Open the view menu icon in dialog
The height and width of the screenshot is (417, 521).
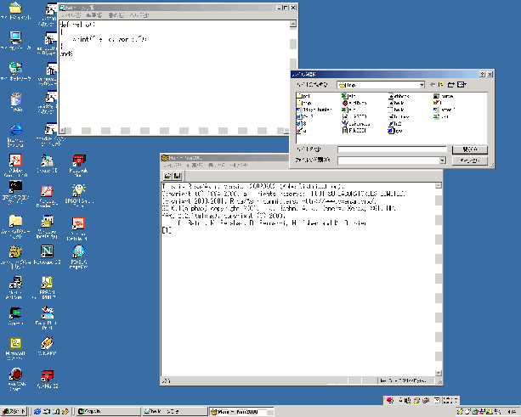462,85
